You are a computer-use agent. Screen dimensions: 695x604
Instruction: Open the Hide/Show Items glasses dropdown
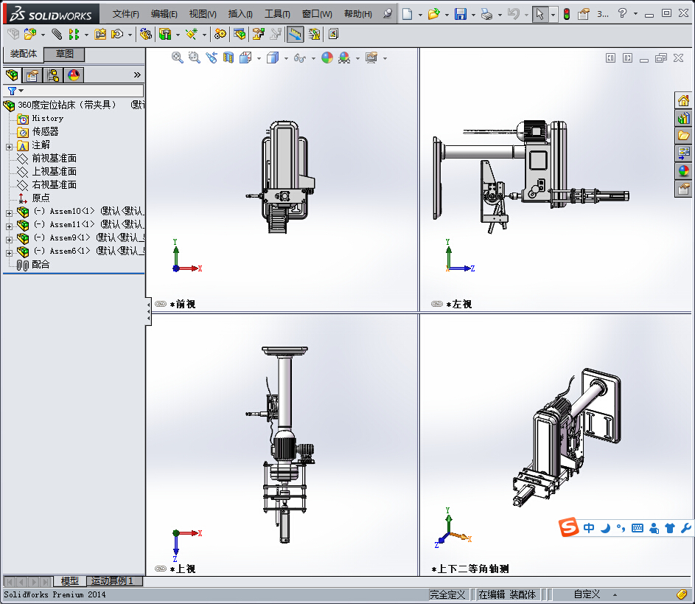click(x=313, y=58)
